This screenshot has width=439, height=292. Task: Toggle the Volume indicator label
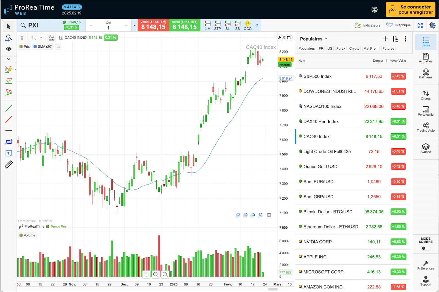coord(27,235)
